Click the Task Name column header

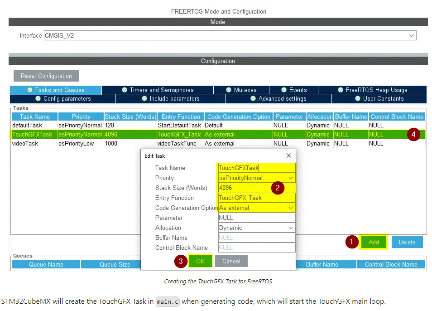35,117
